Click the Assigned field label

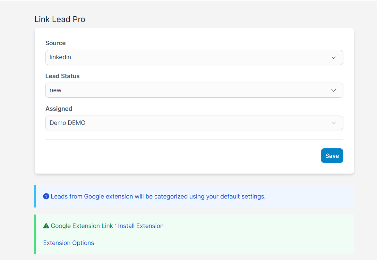[59, 109]
